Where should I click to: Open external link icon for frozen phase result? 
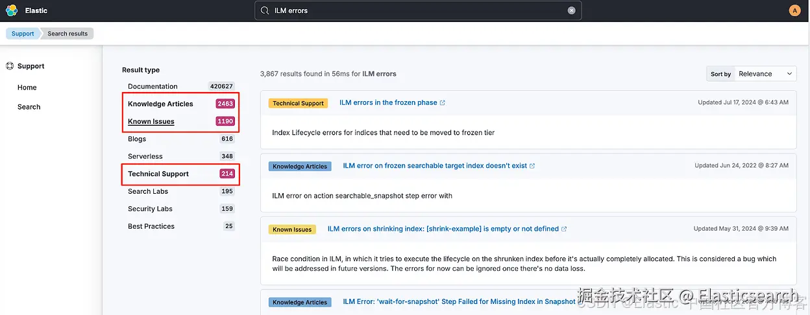point(443,103)
